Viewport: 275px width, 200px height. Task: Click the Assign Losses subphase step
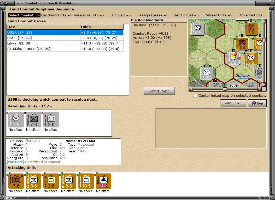tap(153, 15)
